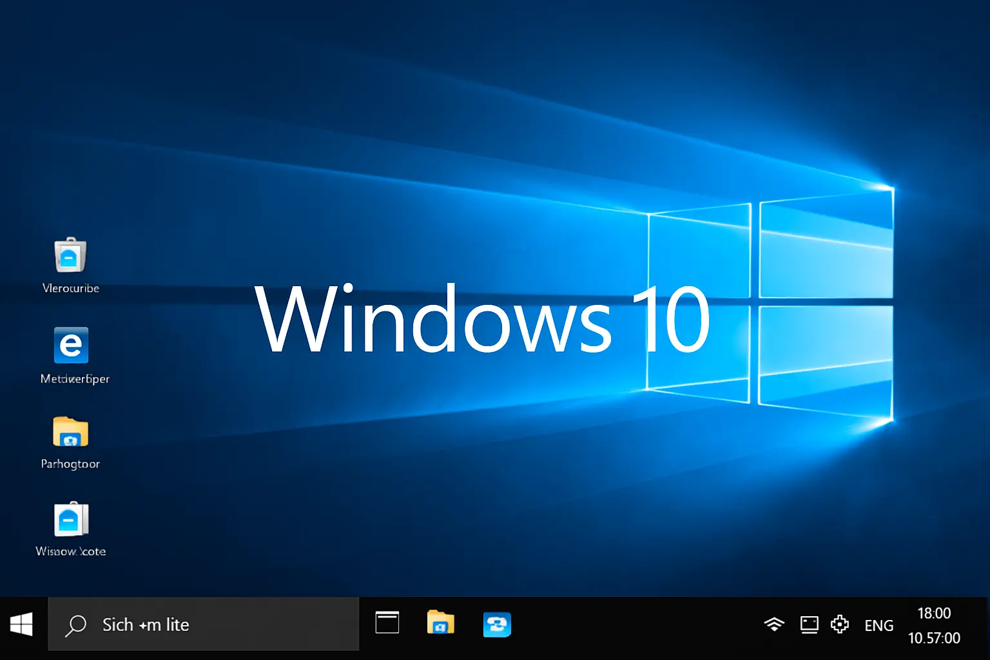The height and width of the screenshot is (660, 990).
Task: Open the clock showing 18:00
Action: [934, 613]
